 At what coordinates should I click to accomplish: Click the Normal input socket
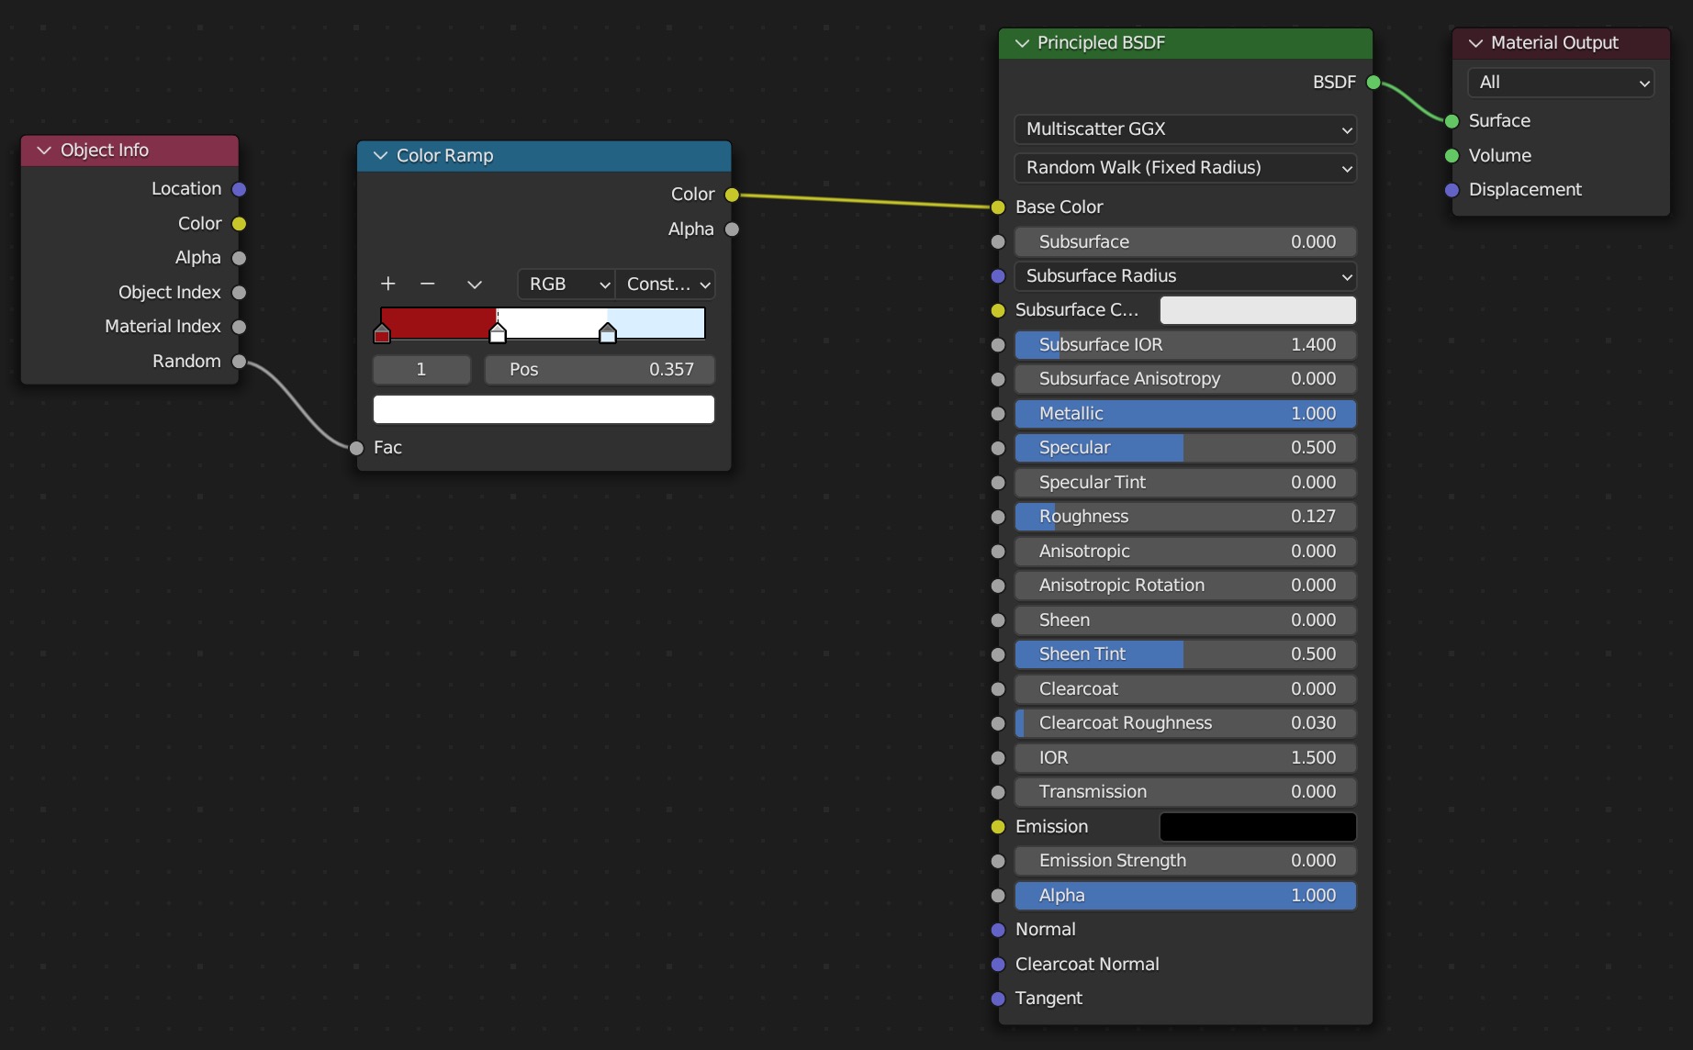[998, 930]
